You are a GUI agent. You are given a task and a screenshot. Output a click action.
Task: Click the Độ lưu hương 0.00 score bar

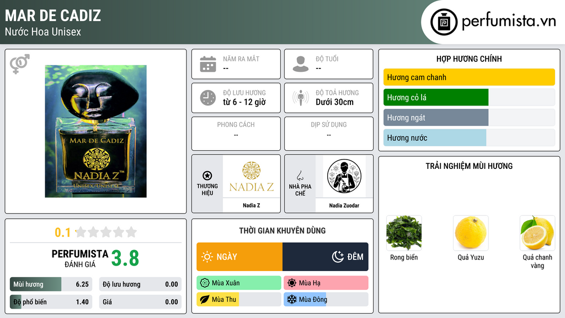[140, 284]
